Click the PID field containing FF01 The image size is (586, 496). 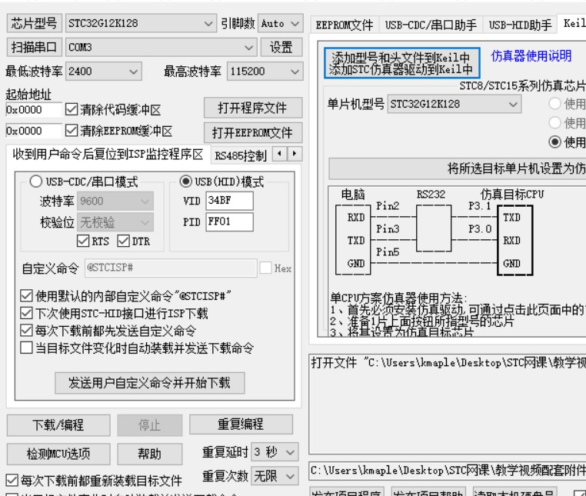[x=229, y=222]
